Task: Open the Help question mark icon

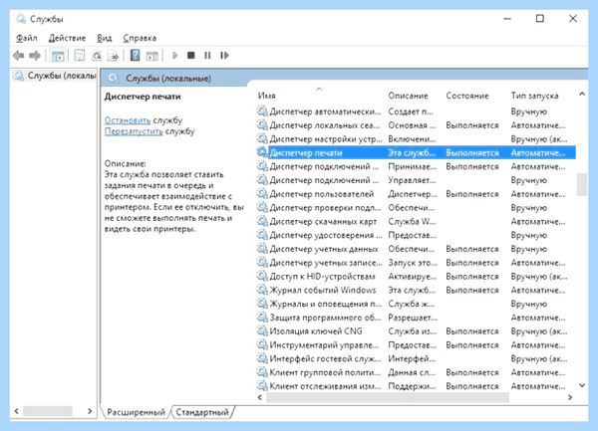Action: [135, 56]
